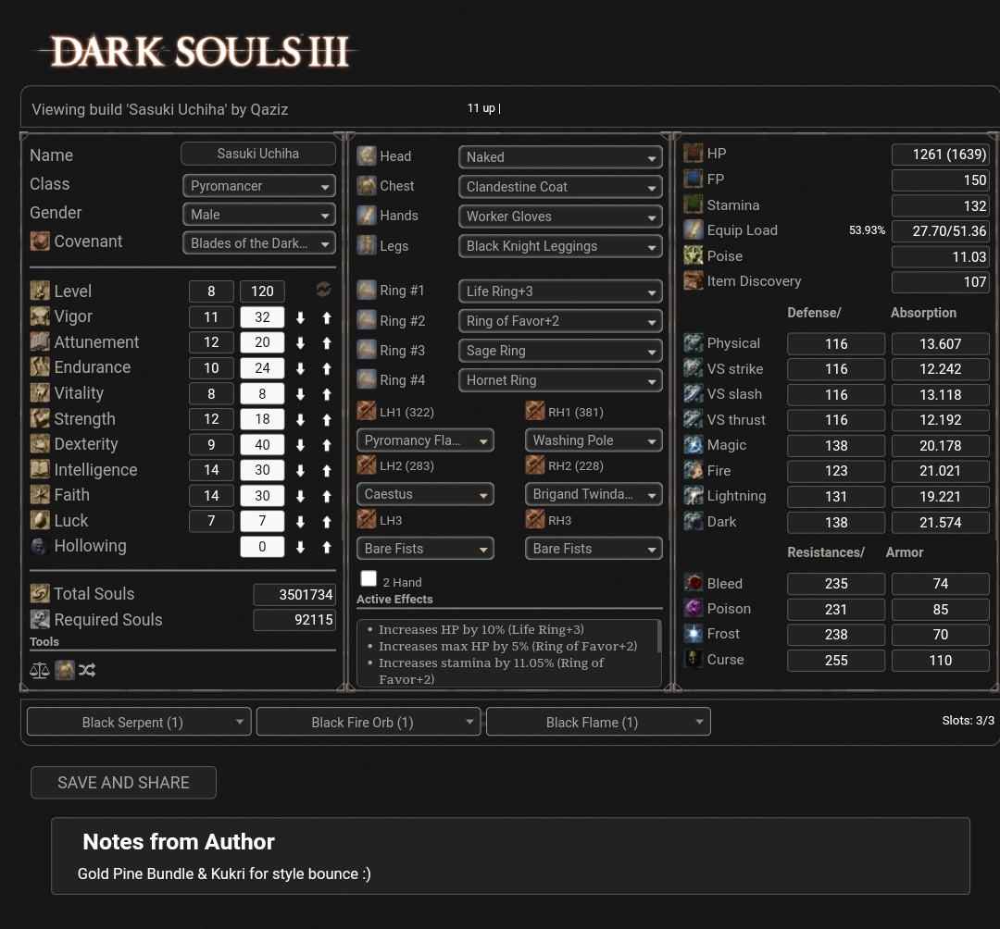Image resolution: width=1000 pixels, height=929 pixels.
Task: Click the Total Souls icon
Action: point(40,594)
